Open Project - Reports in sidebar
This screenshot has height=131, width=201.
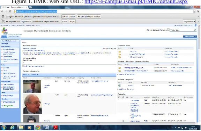pos(9,49)
